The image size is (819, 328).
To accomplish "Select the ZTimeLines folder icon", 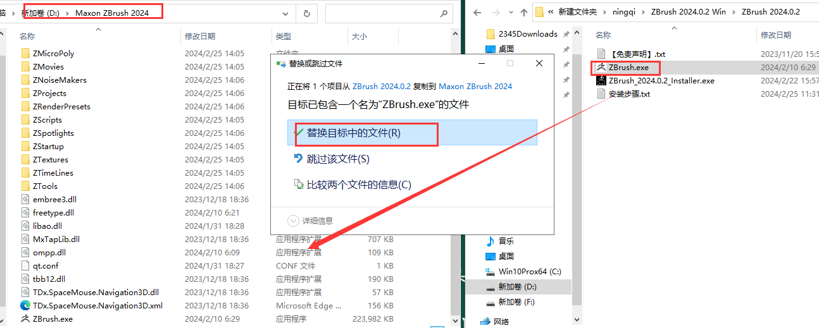I will [25, 173].
